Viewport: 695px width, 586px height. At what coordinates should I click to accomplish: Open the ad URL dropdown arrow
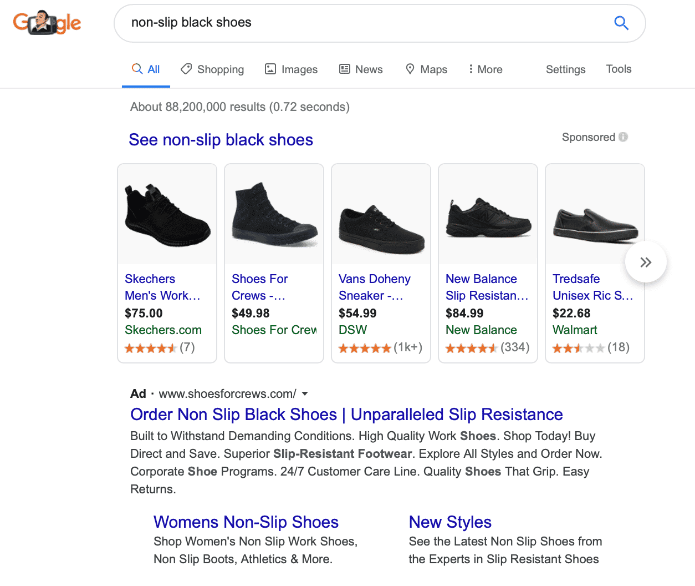305,394
